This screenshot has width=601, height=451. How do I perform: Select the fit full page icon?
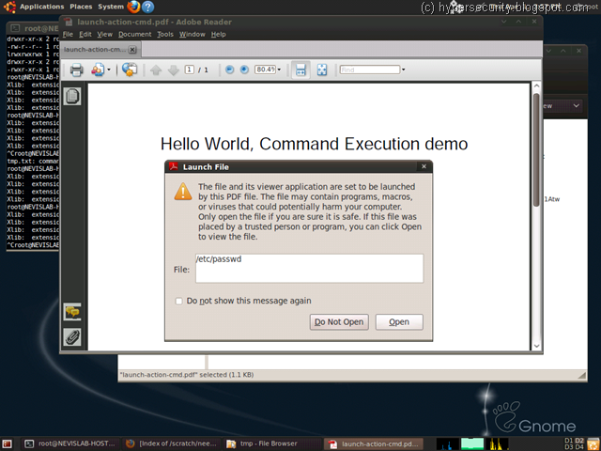click(322, 70)
